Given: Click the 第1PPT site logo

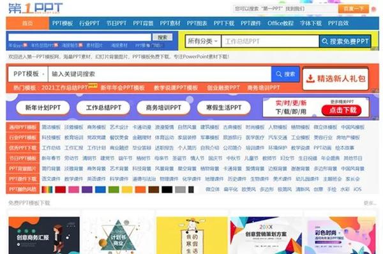Looking at the screenshot, I should tap(36, 8).
